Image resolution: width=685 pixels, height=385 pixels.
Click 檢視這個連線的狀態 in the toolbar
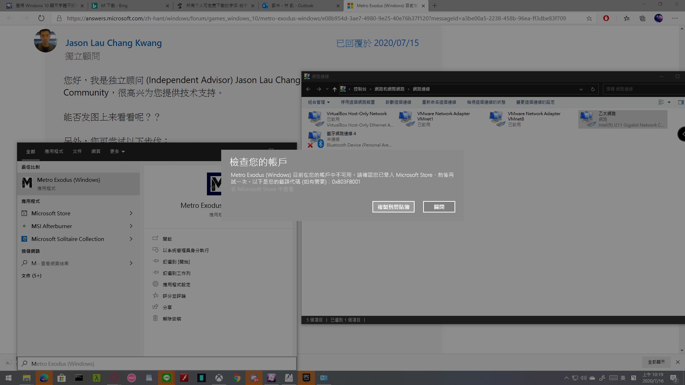point(486,102)
